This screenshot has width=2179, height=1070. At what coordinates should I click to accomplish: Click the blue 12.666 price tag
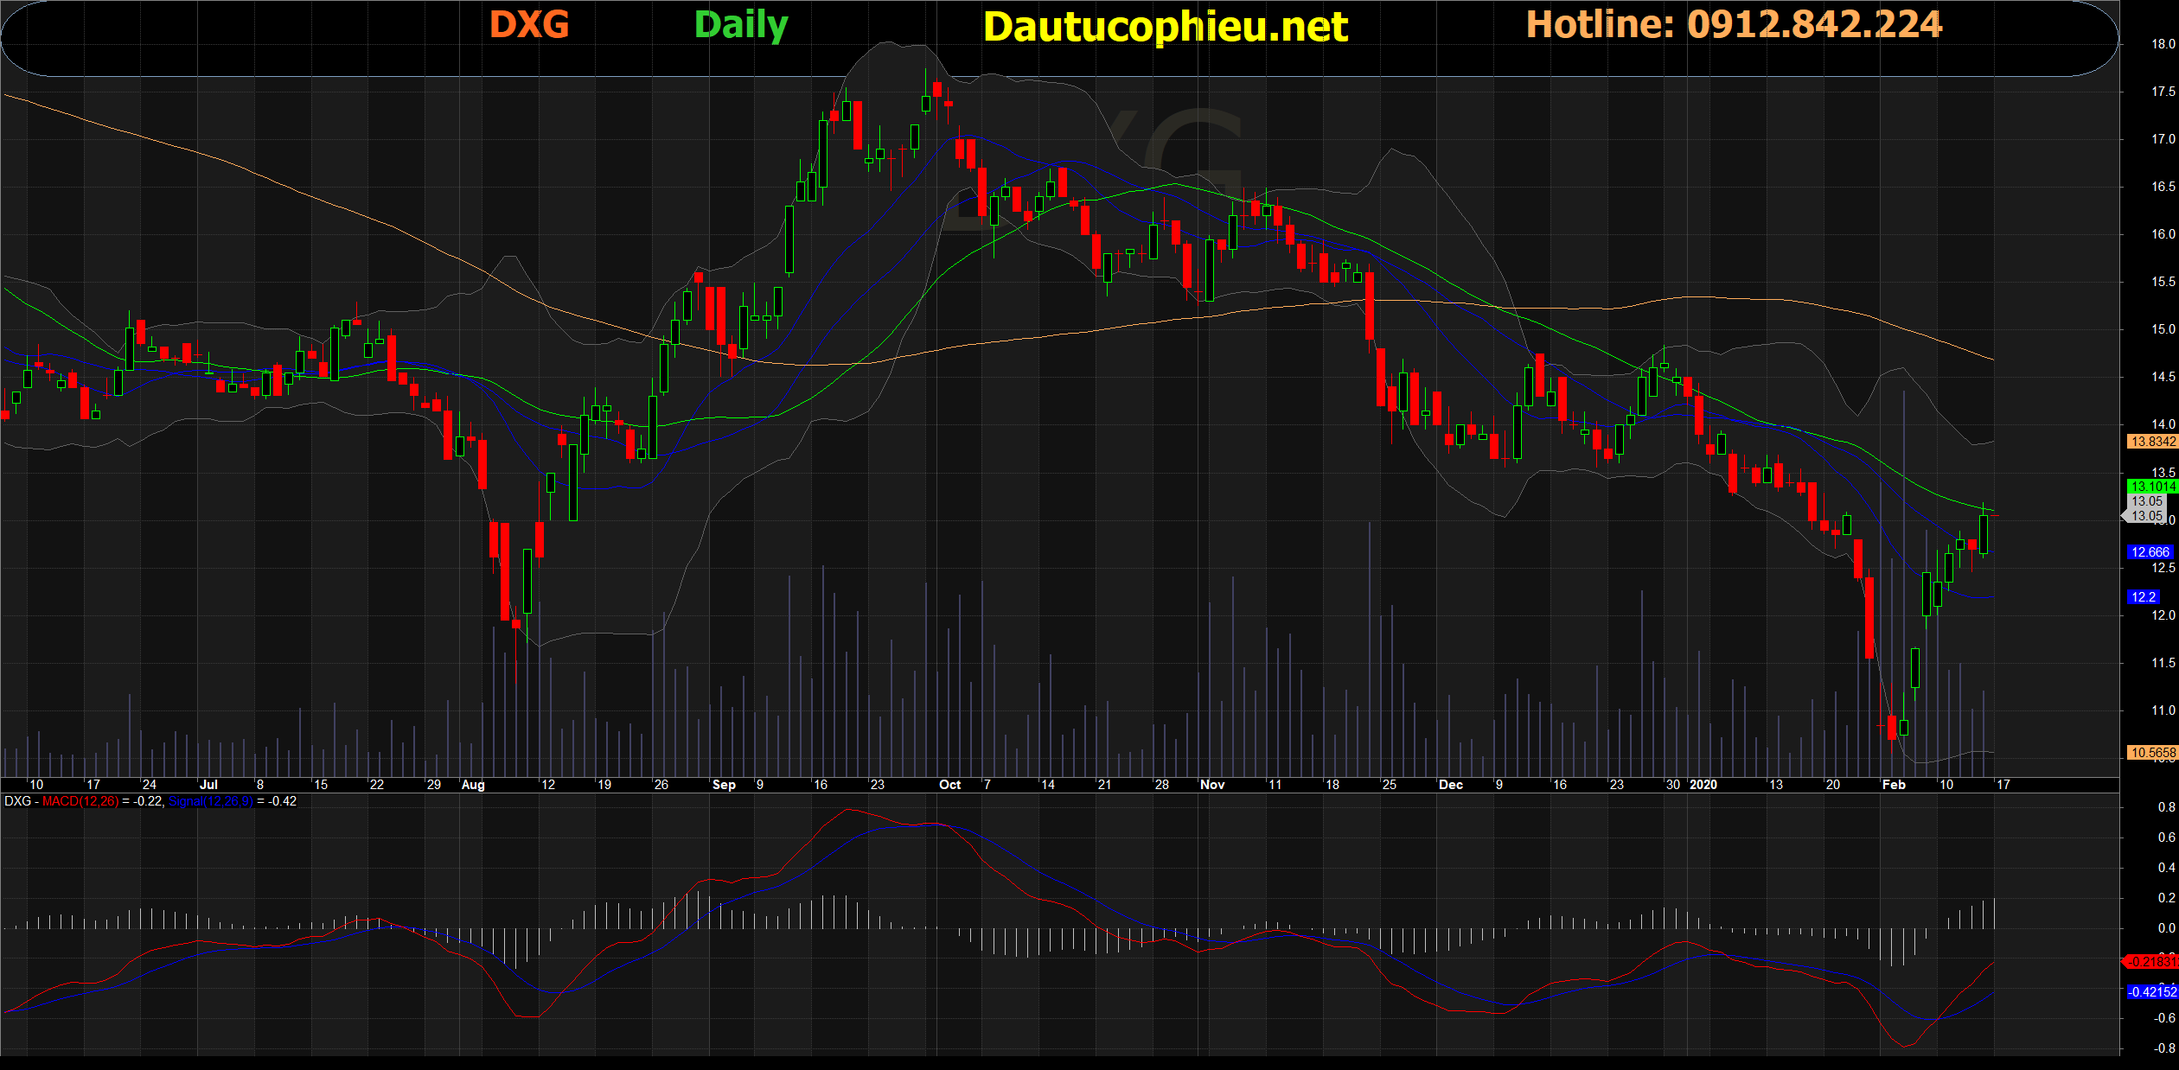(x=2149, y=552)
